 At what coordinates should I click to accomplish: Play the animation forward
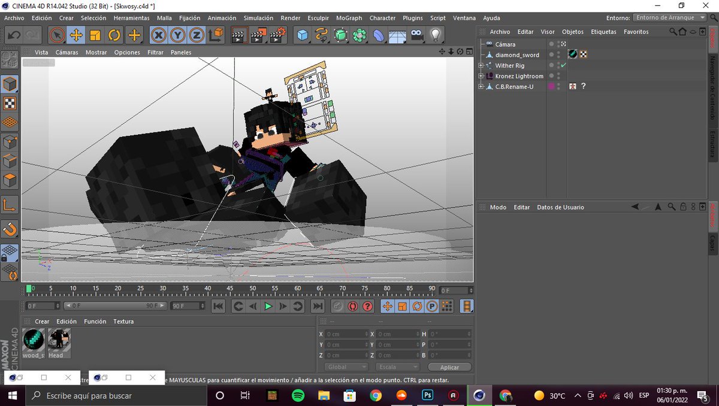click(268, 306)
